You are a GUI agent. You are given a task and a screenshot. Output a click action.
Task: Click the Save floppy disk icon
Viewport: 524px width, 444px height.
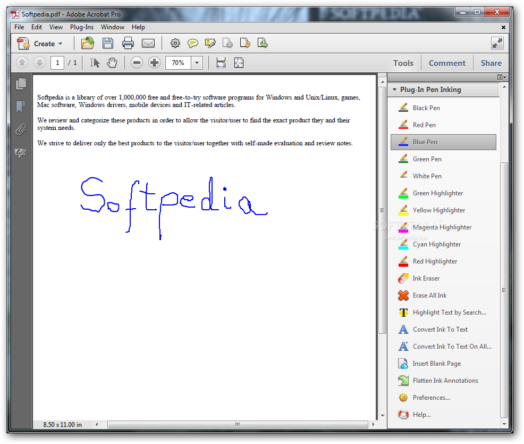[x=107, y=43]
